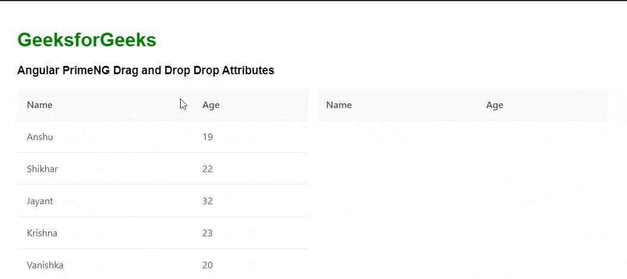
Task: Click the age value 32
Action: coord(207,201)
